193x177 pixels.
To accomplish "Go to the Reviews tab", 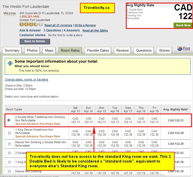I will pyautogui.click(x=122, y=50).
